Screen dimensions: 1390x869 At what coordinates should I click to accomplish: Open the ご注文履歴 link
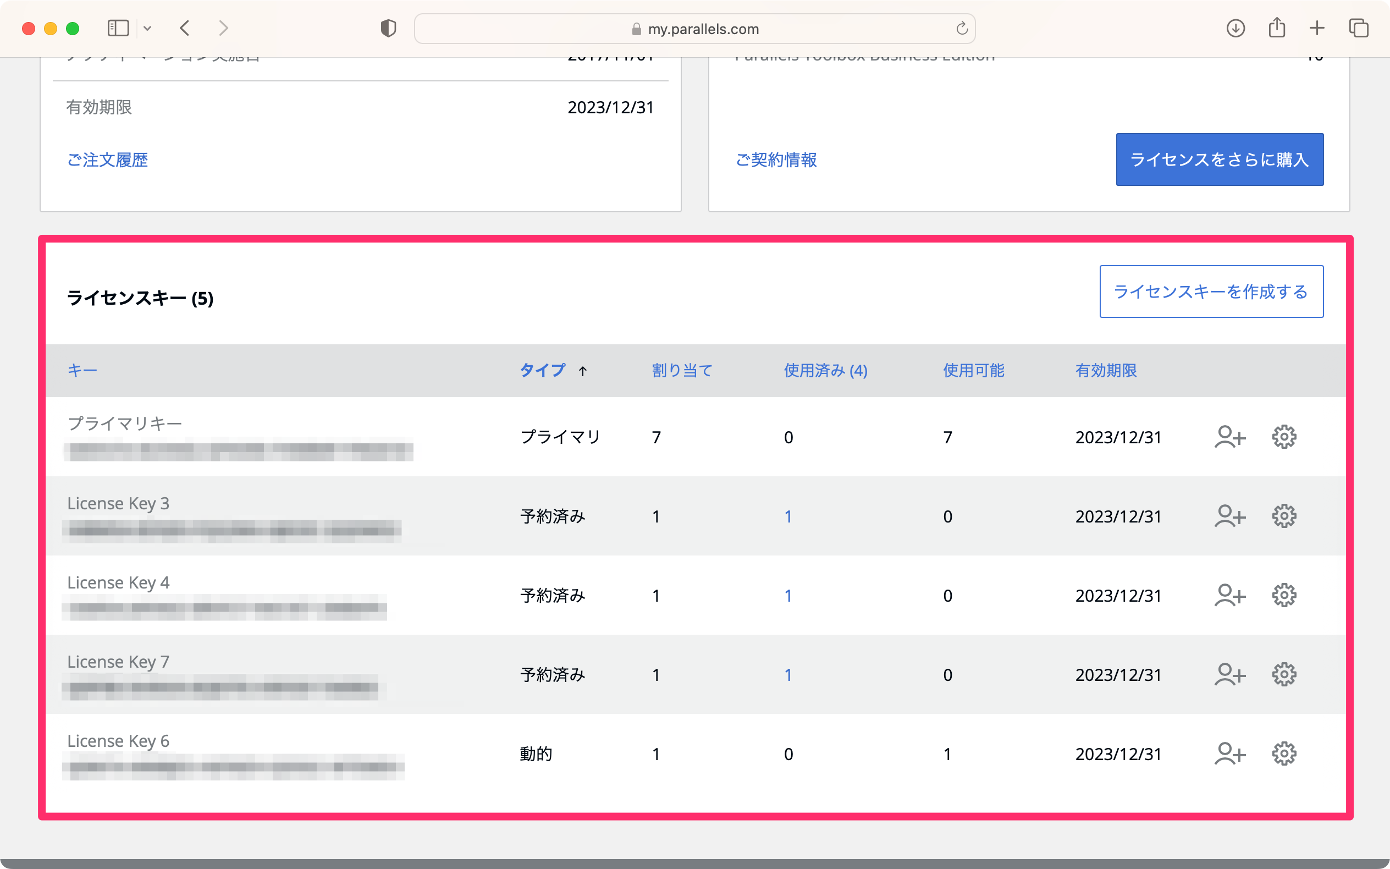coord(107,160)
